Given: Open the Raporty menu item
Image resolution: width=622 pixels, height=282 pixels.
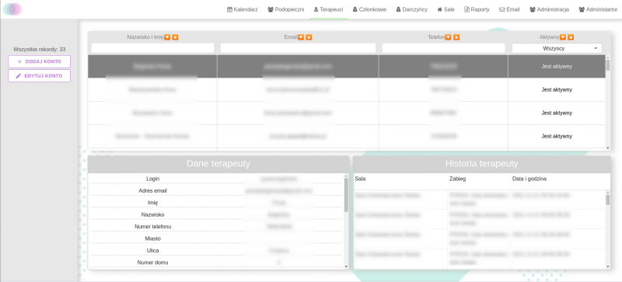Looking at the screenshot, I should coord(477,9).
